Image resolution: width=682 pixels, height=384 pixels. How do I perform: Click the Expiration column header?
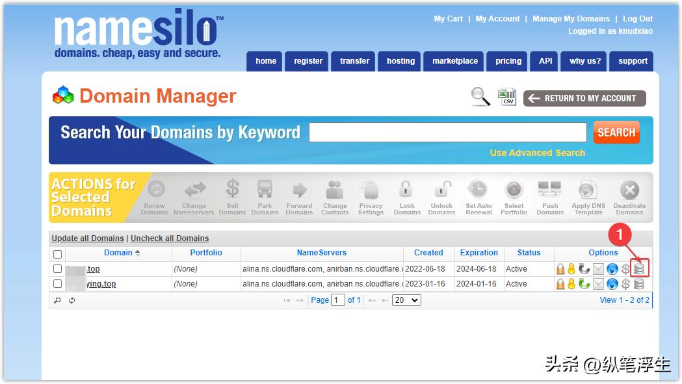479,253
